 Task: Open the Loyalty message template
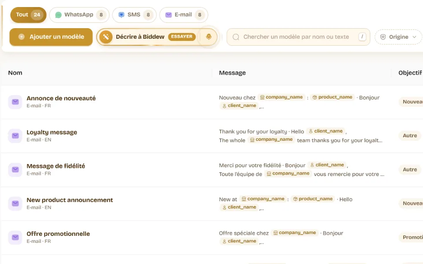[52, 132]
